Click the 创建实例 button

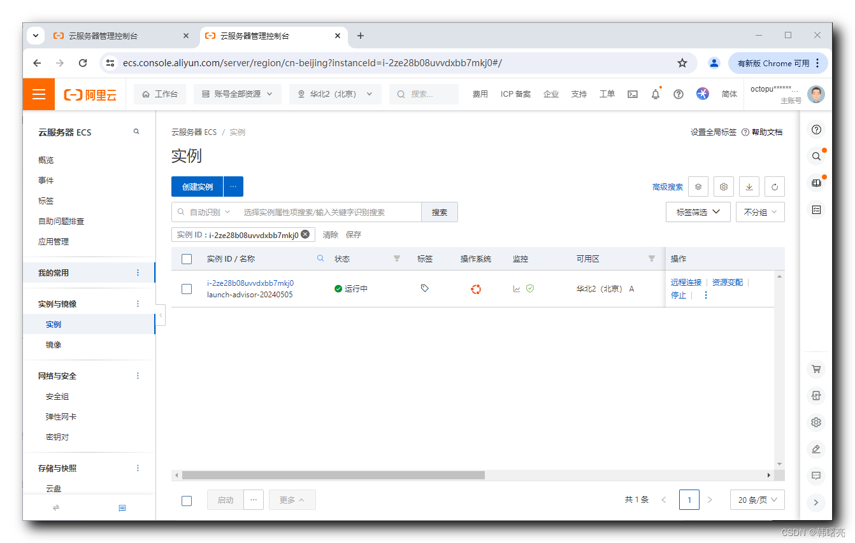pyautogui.click(x=197, y=187)
